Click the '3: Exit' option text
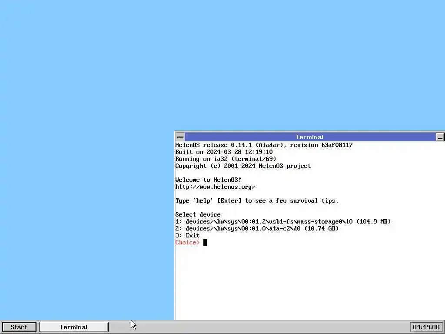 pyautogui.click(x=187, y=235)
